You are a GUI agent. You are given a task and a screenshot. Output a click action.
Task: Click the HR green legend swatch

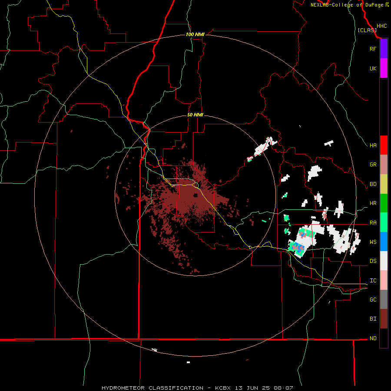pyautogui.click(x=384, y=203)
